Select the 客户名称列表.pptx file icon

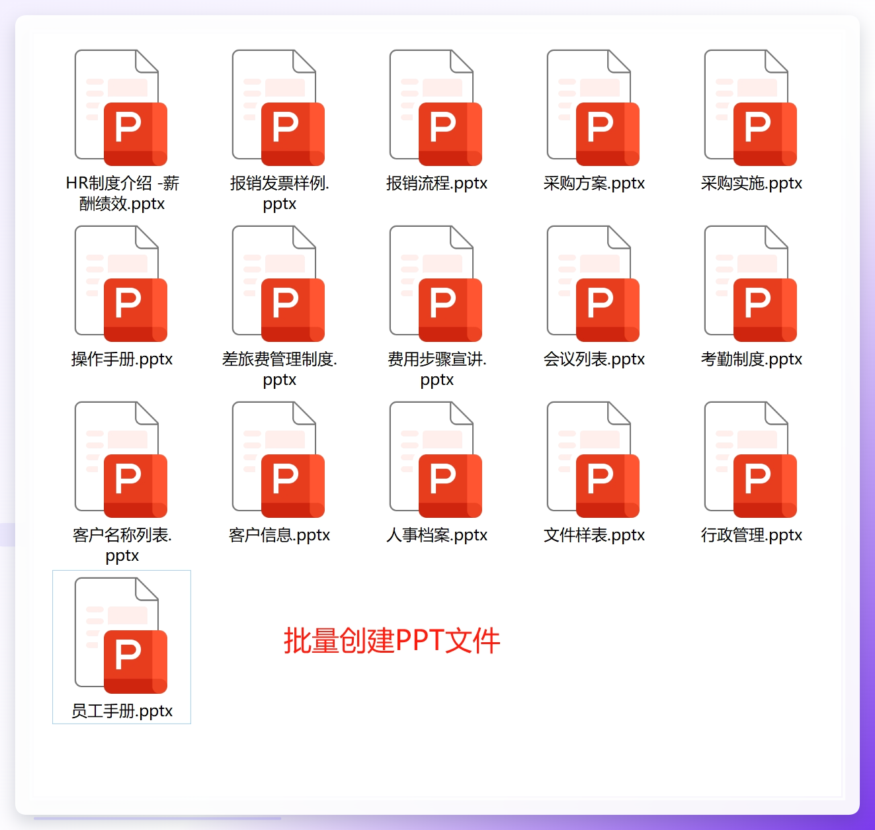tap(121, 460)
